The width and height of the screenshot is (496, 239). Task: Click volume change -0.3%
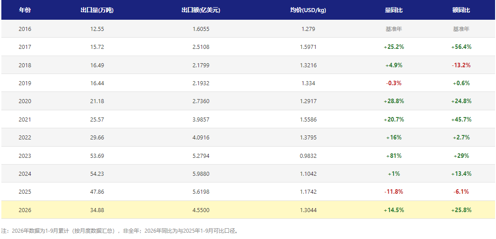(x=394, y=83)
